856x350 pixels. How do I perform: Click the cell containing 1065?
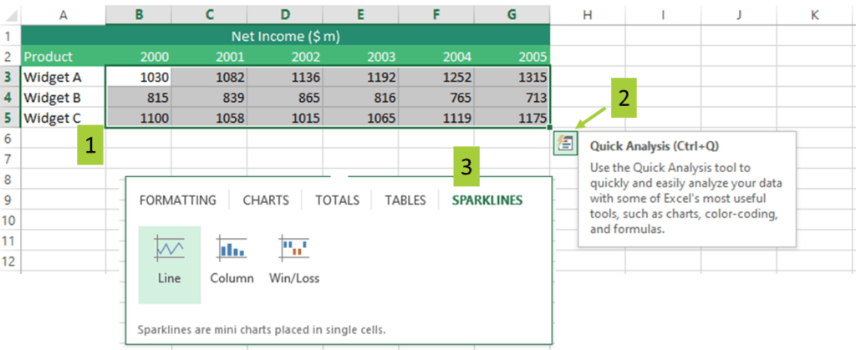[x=360, y=118]
